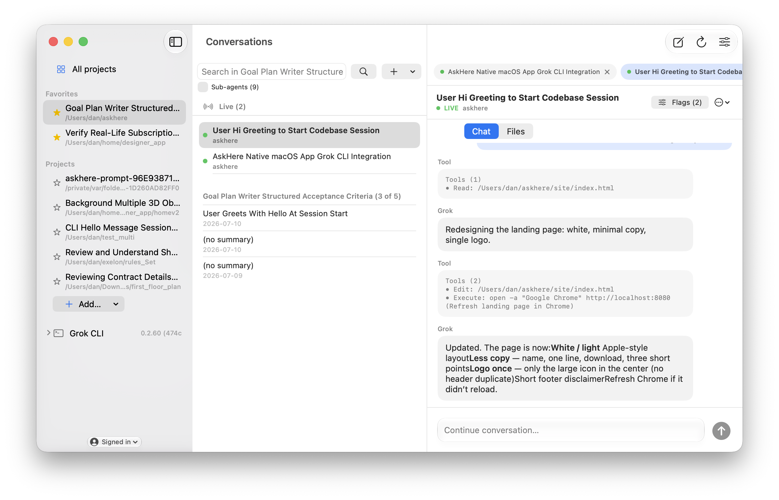Click the search magnifier button

click(x=363, y=71)
